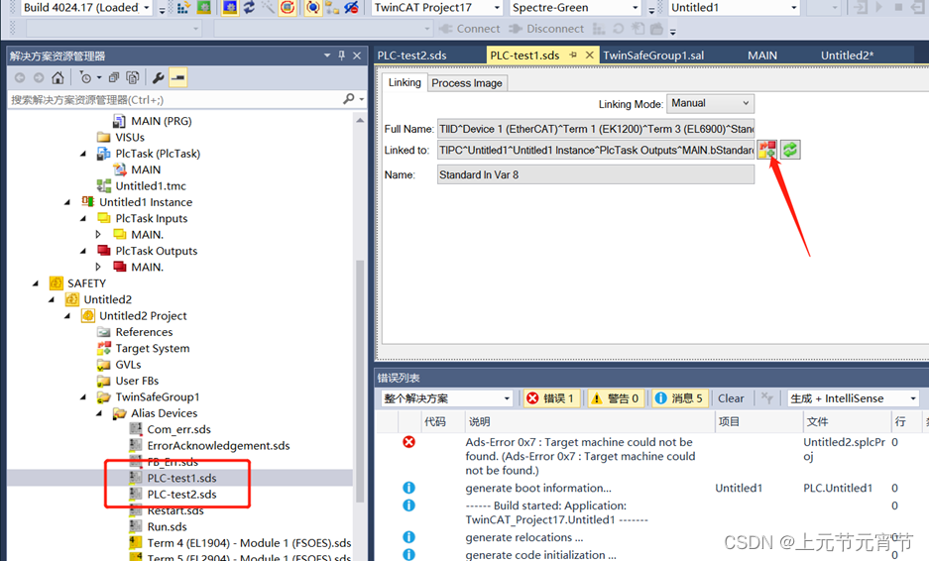Click the Pending Changes Filter clock icon
This screenshot has height=561, width=929.
[86, 77]
